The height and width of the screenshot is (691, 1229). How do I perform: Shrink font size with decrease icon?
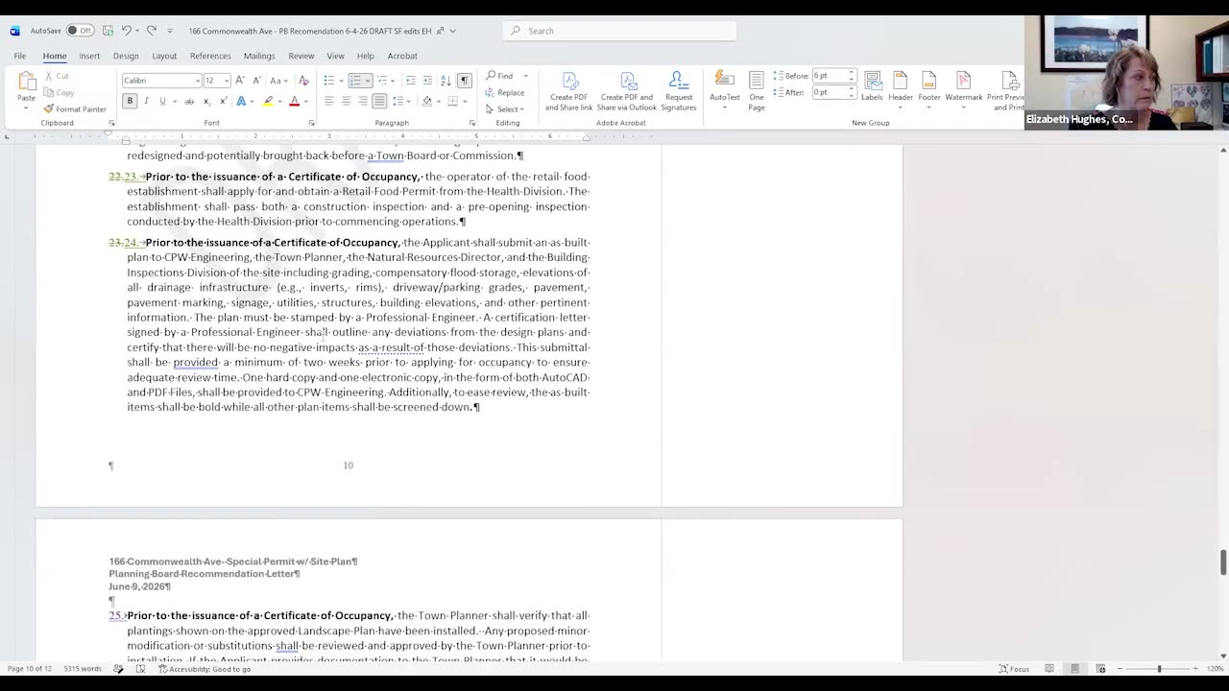coord(255,81)
